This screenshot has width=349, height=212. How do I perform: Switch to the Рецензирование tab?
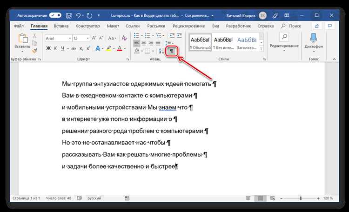click(x=189, y=26)
